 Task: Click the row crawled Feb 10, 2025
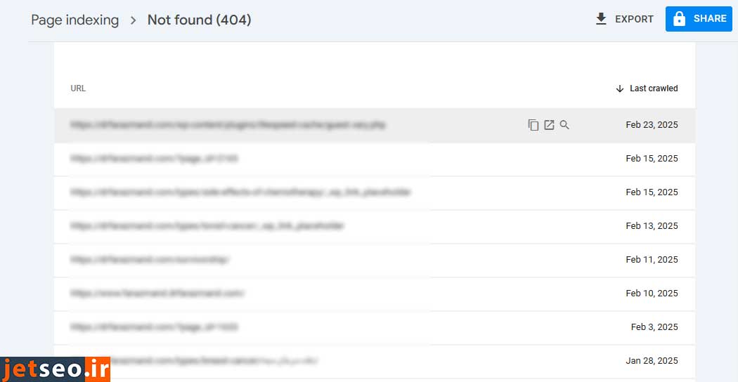click(157, 294)
